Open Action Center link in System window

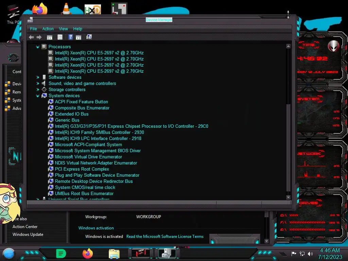coord(25,227)
